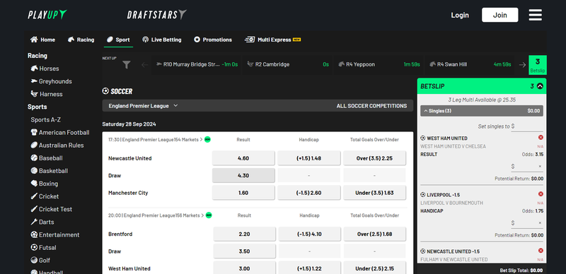Select Over (2.5) 1.68 total goals
This screenshot has height=274, width=566.
pyautogui.click(x=375, y=234)
